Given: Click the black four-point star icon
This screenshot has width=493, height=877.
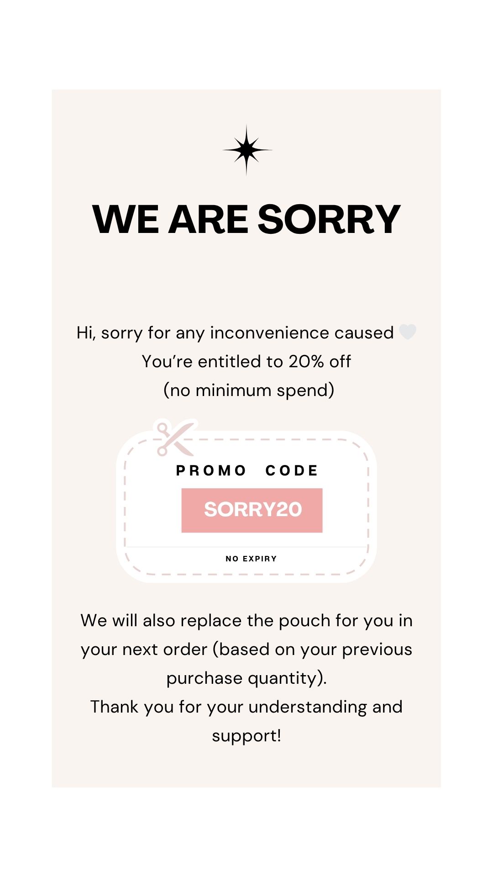Looking at the screenshot, I should (x=246, y=150).
